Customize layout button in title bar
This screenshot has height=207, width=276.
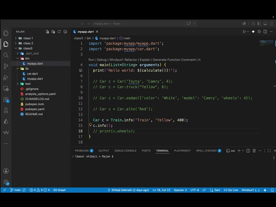click(x=253, y=24)
